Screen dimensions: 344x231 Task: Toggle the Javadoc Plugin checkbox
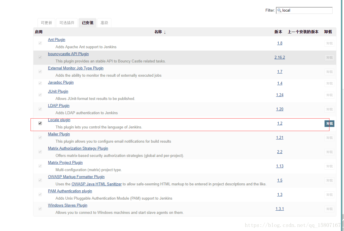[x=40, y=83]
